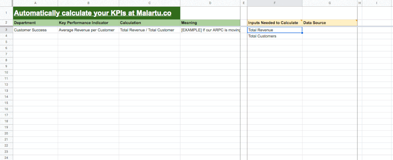Select row 1 header

pyautogui.click(x=6, y=13)
